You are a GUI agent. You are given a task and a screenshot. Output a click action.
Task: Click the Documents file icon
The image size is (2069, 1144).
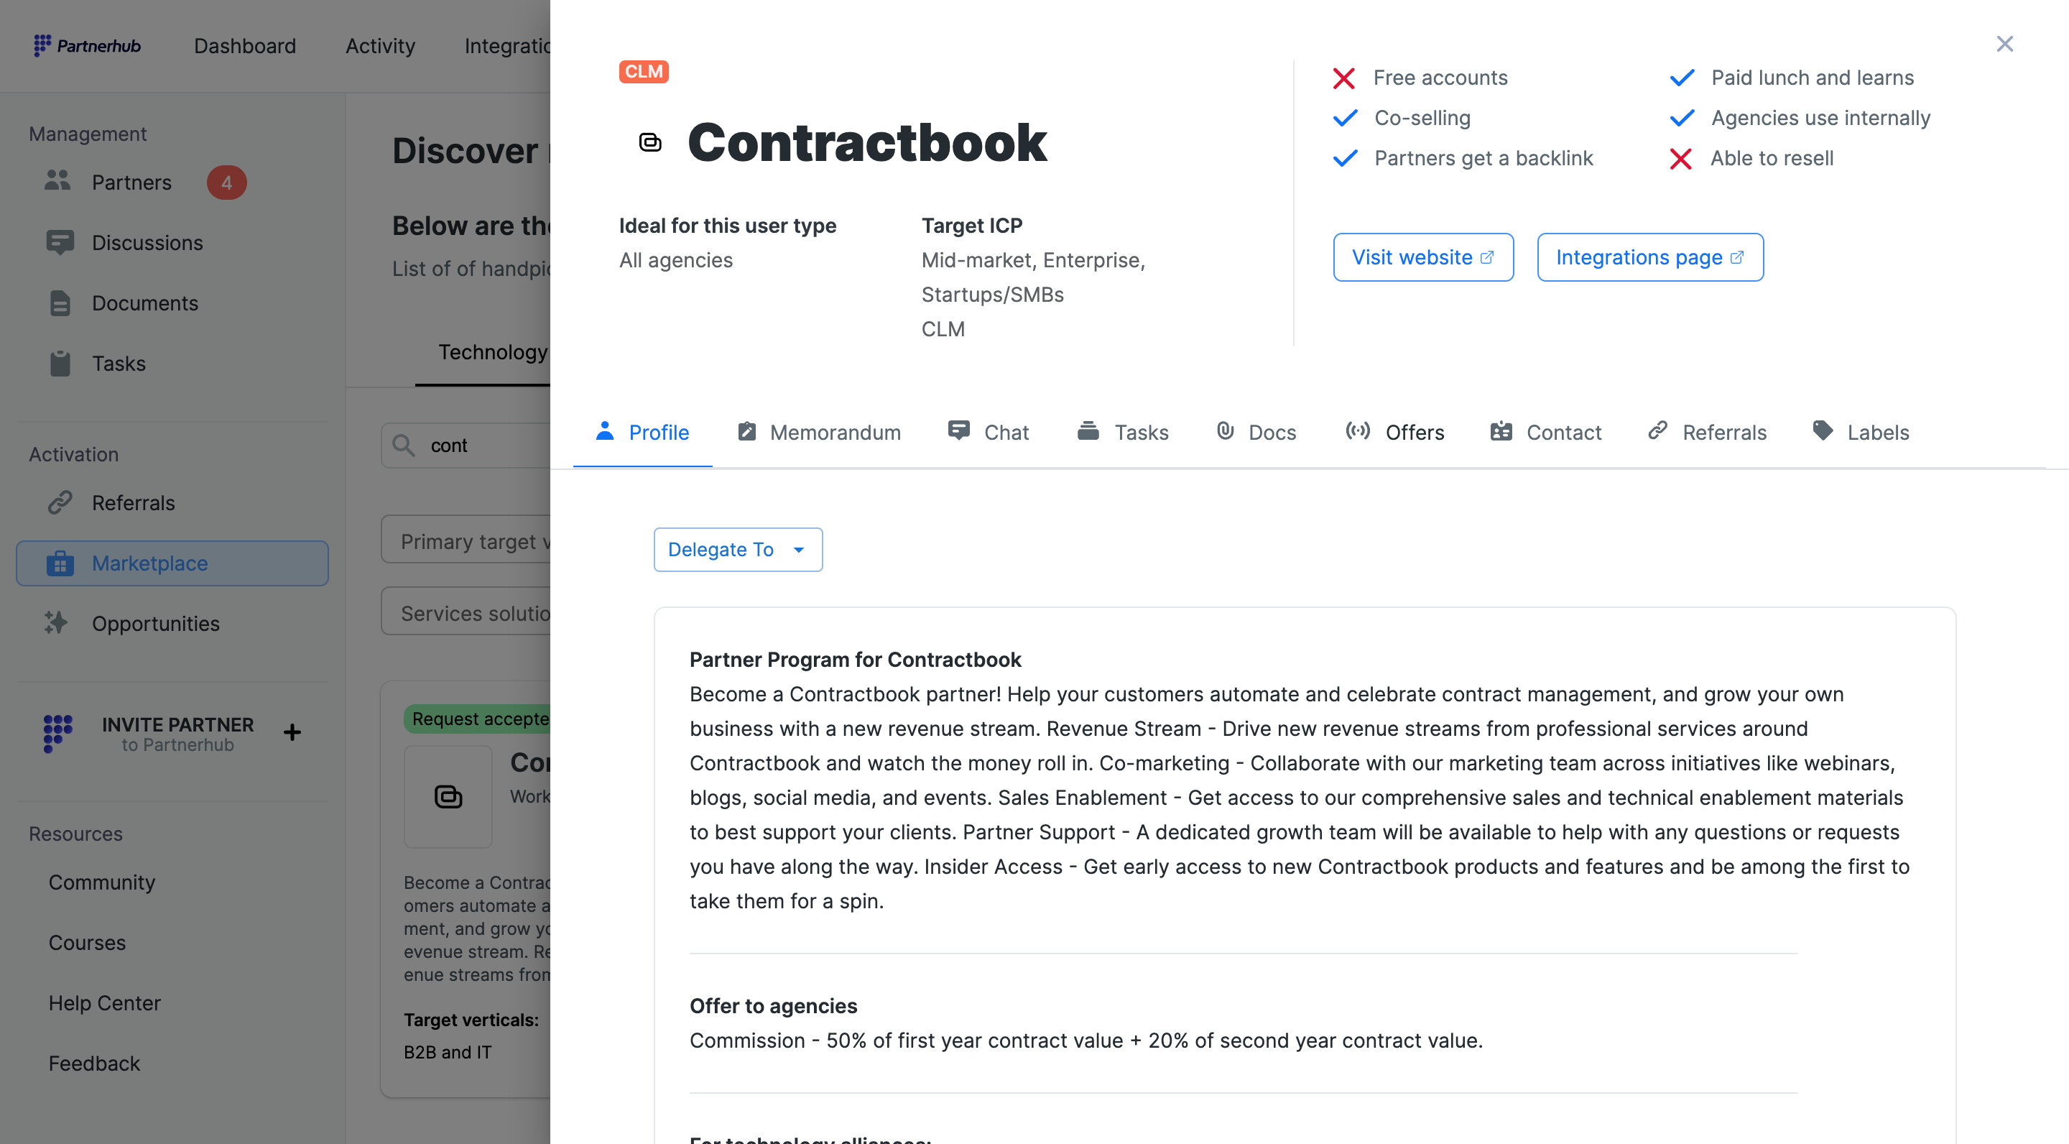(60, 303)
